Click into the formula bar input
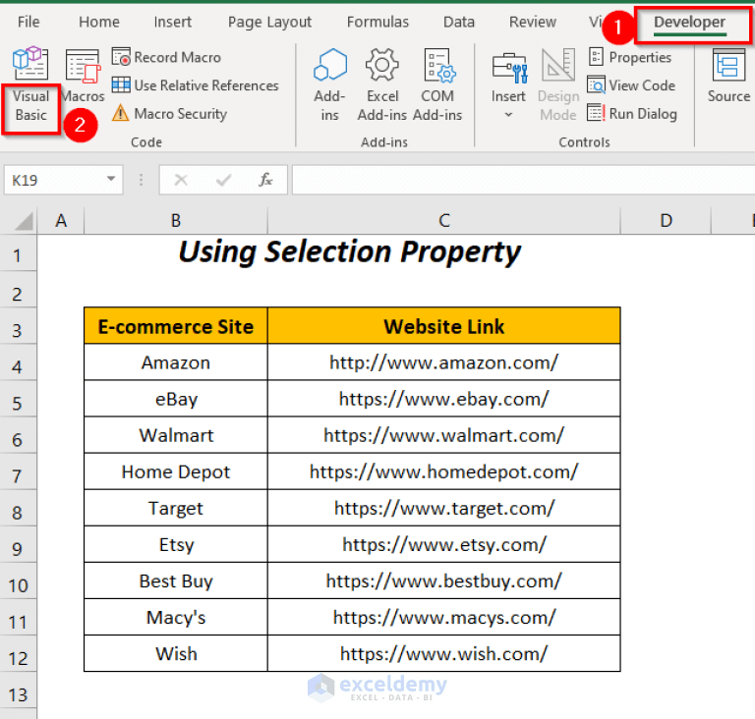 coord(523,180)
